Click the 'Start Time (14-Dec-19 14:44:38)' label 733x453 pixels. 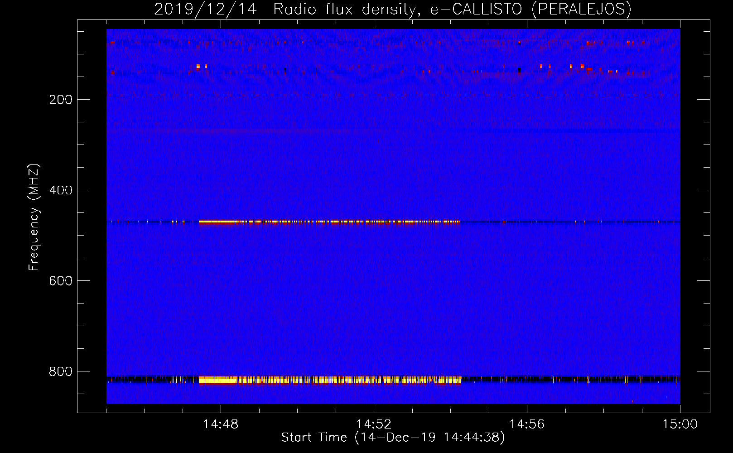[x=393, y=438]
